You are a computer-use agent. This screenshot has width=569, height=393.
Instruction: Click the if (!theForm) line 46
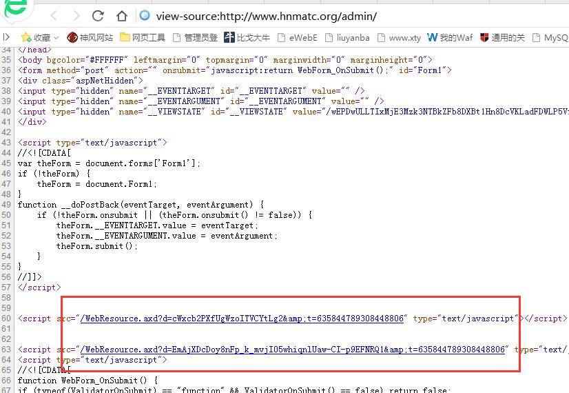coord(54,174)
